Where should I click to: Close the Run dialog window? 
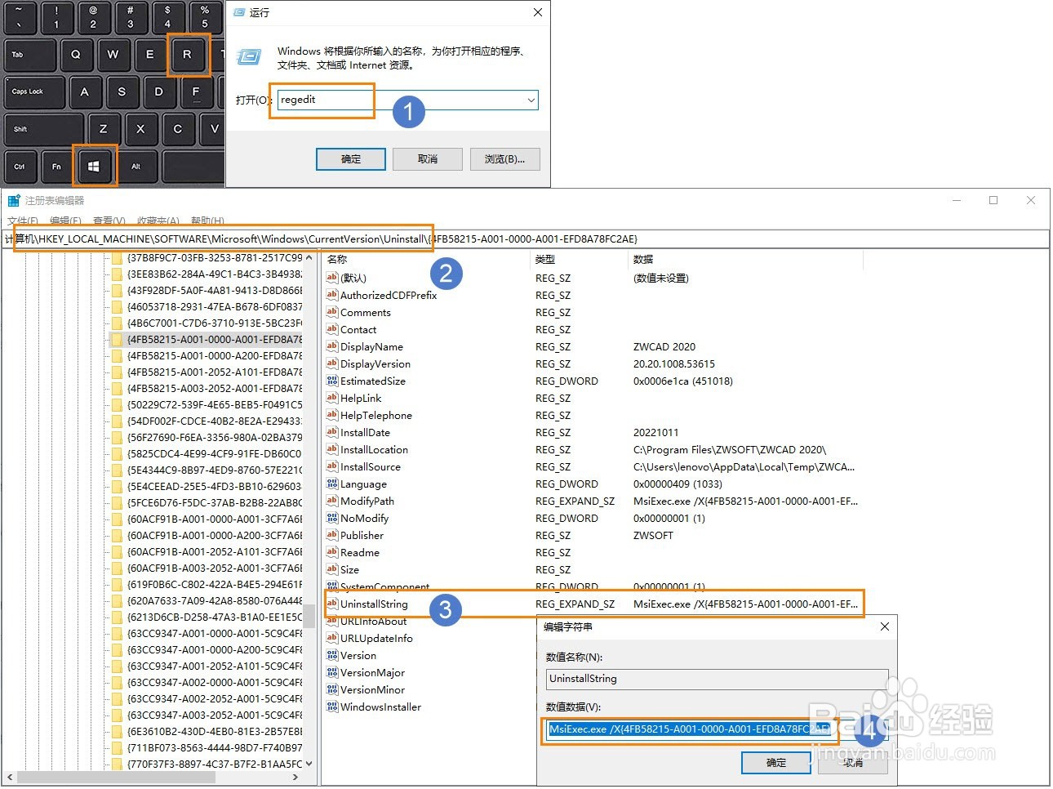(537, 12)
